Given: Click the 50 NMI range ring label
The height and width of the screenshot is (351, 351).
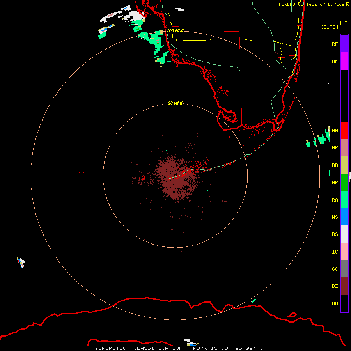Looking at the screenshot, I should (175, 103).
